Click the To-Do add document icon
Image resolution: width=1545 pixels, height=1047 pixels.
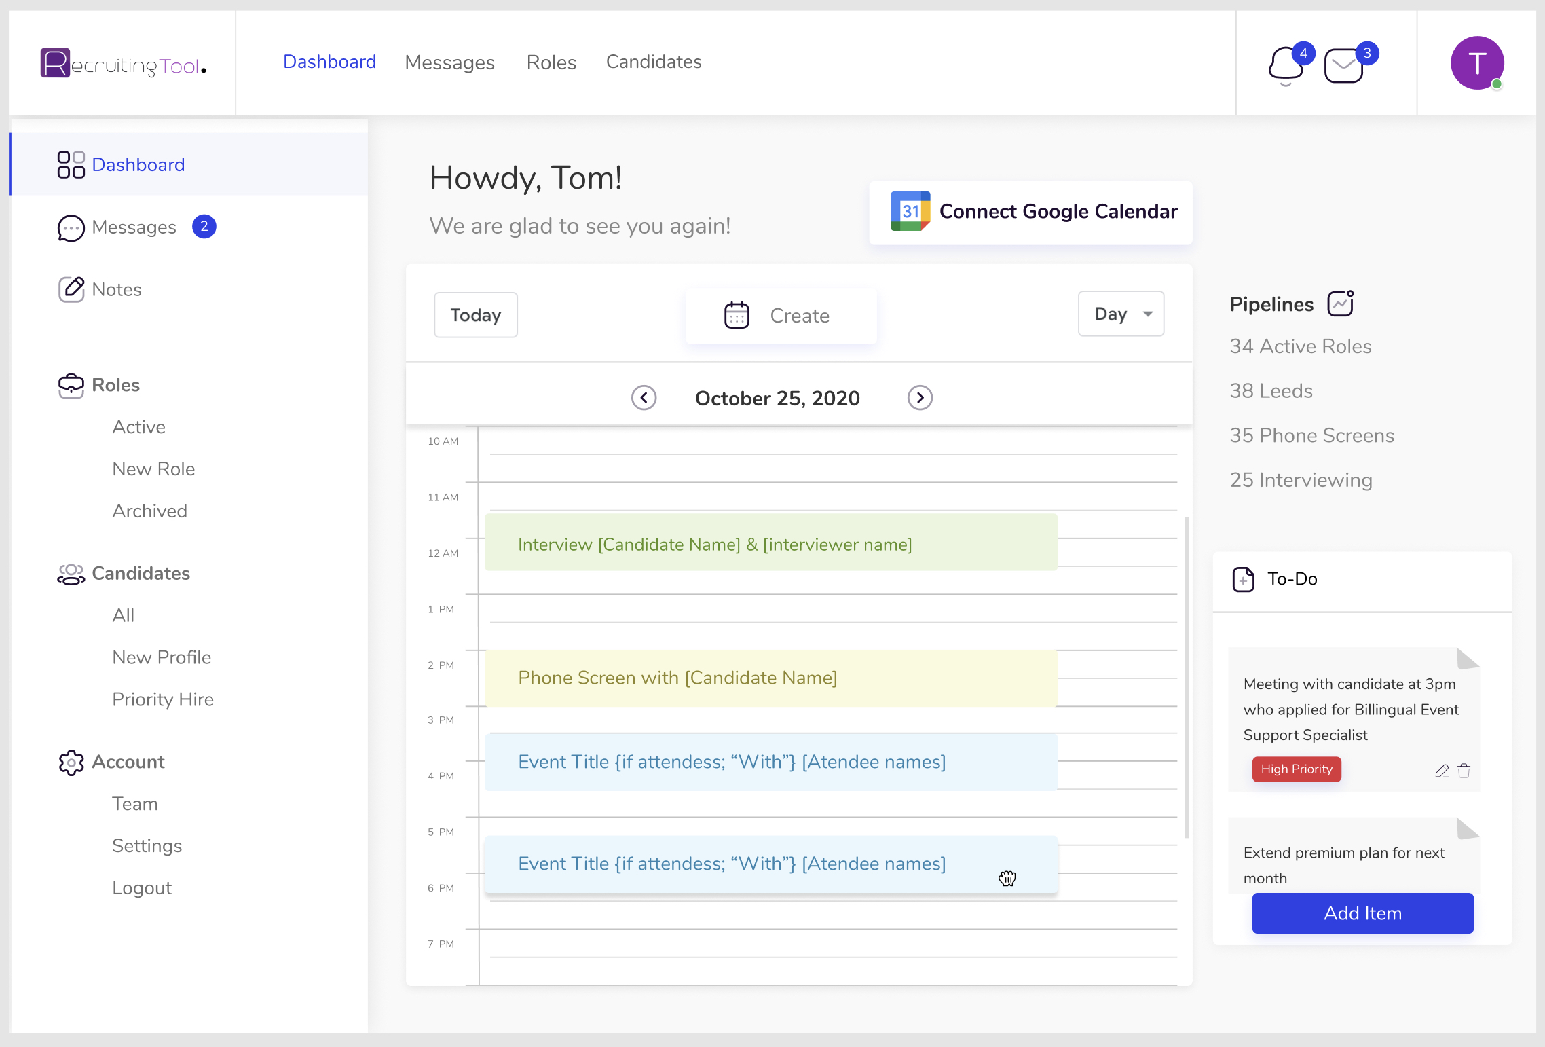(1243, 579)
